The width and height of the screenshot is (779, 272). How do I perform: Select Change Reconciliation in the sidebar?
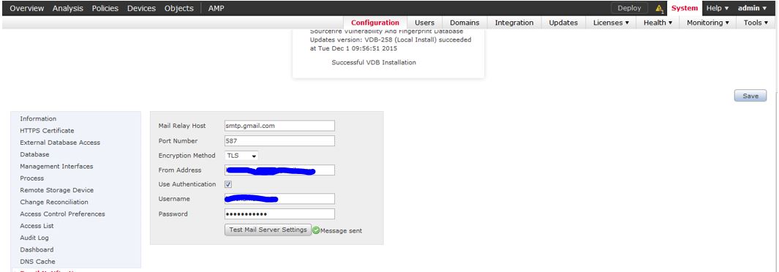click(x=54, y=202)
